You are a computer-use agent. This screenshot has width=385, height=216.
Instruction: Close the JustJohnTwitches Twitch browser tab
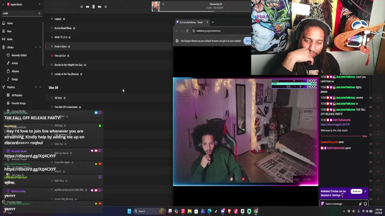click(207, 22)
